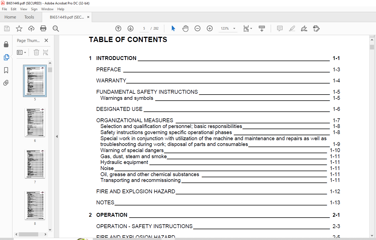Screen dimensions: 376x240
Task: Open the File menu
Action: (4, 9)
